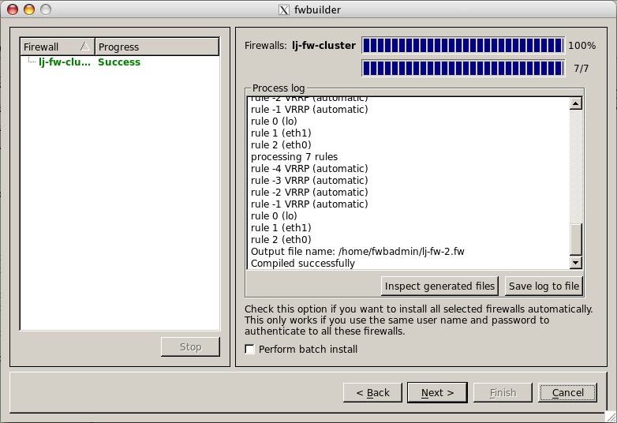Click the green Success status cell
Image resolution: width=617 pixels, height=423 pixels.
pyautogui.click(x=119, y=62)
